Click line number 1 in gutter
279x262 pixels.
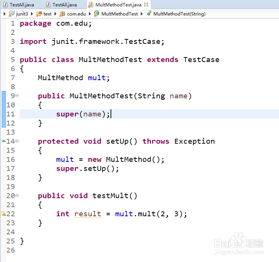click(13, 23)
